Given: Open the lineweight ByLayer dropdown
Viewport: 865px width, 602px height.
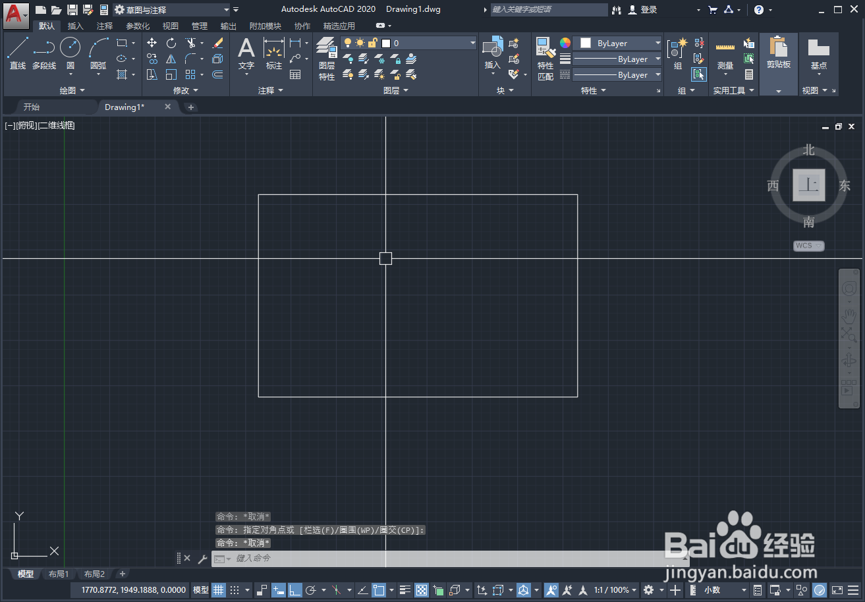Looking at the screenshot, I should [x=617, y=59].
